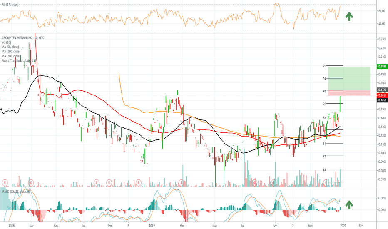This screenshot has width=388, height=229.
Task: Click the black 0.1650 price tag
Action: (x=382, y=100)
